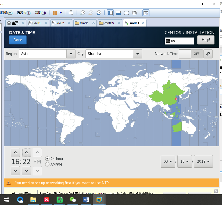Click the Shanghai city text field

click(x=109, y=54)
